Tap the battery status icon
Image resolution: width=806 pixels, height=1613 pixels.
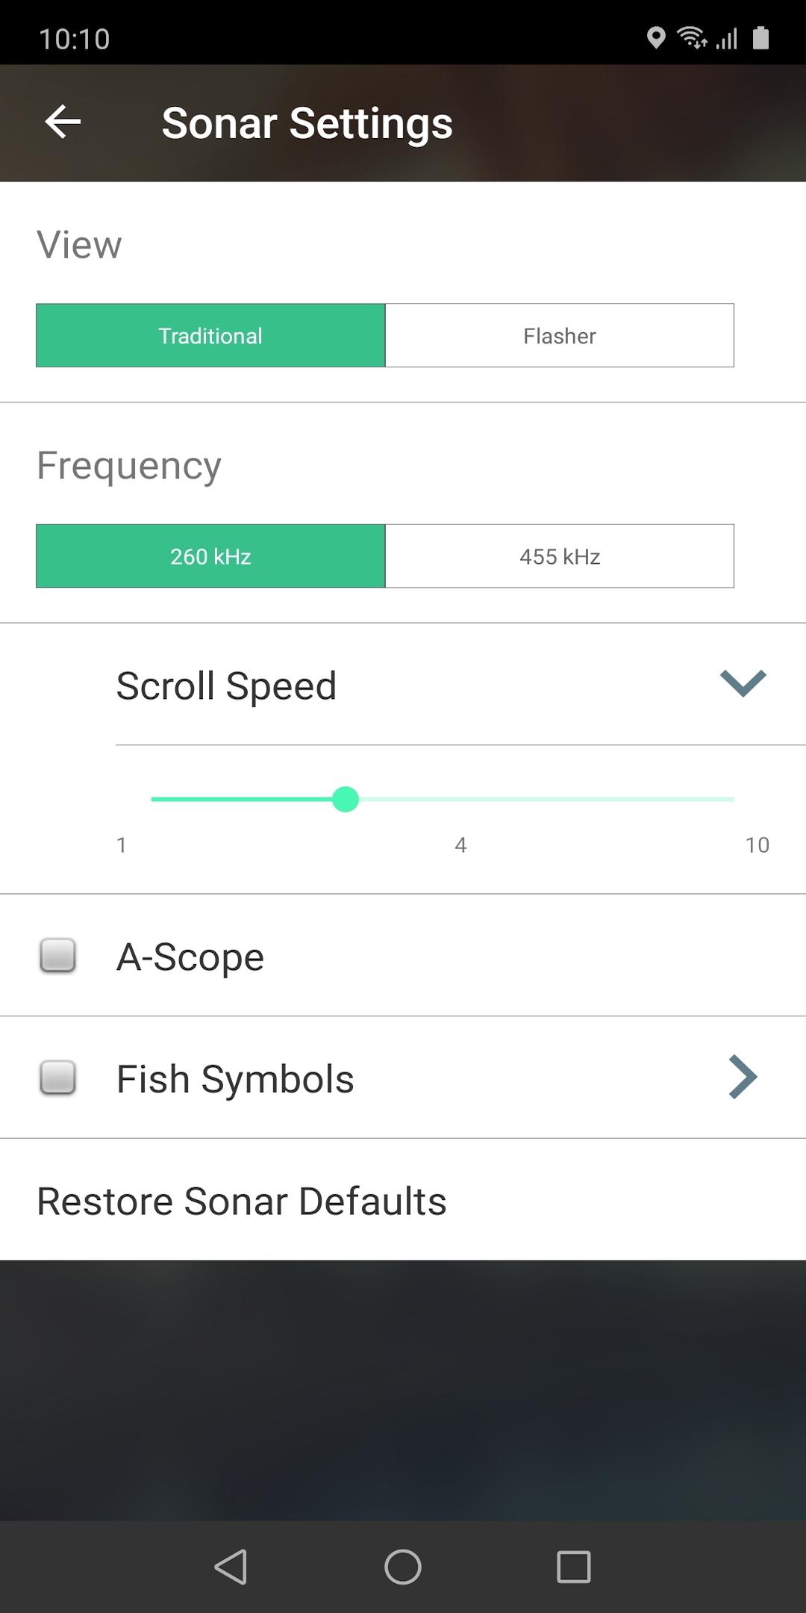coord(760,37)
